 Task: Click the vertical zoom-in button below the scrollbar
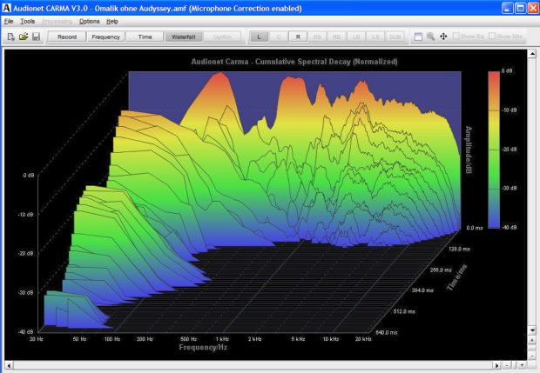(x=532, y=340)
